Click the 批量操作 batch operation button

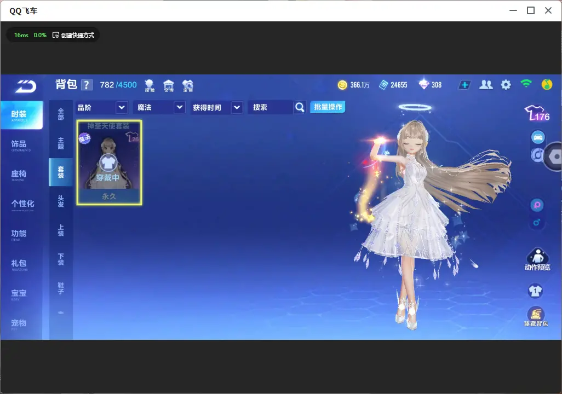click(328, 107)
